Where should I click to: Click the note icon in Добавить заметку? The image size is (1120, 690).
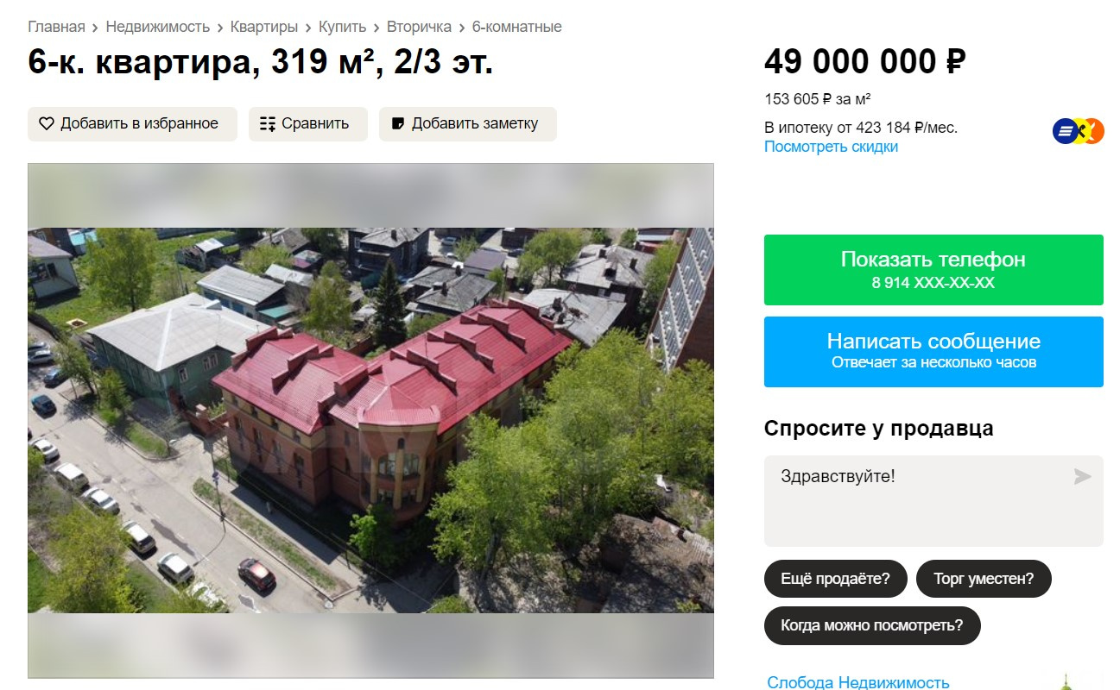pyautogui.click(x=398, y=124)
